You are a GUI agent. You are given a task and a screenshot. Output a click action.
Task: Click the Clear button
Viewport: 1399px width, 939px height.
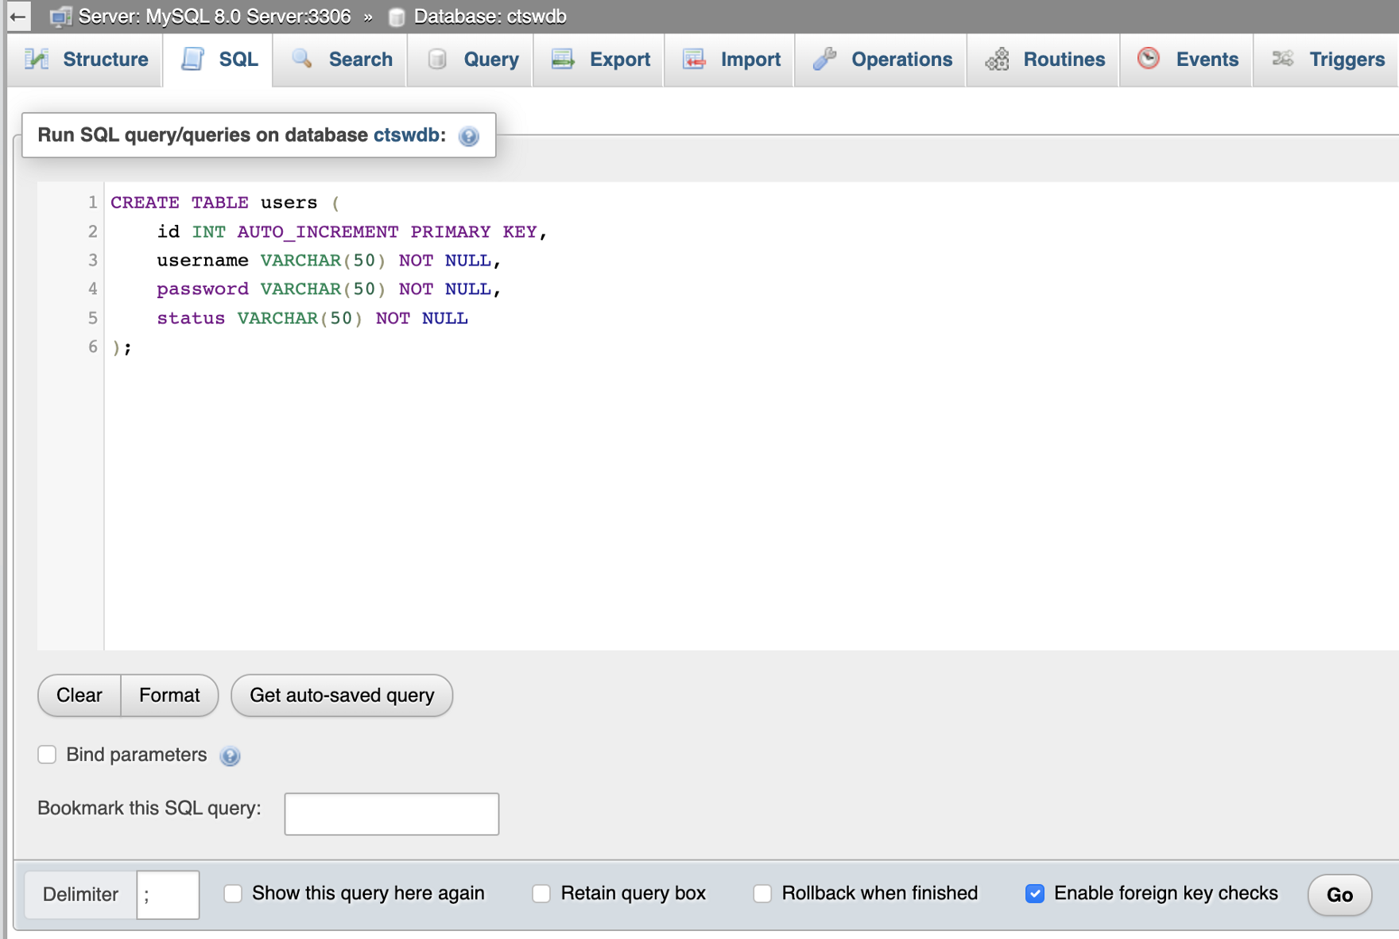[79, 696]
